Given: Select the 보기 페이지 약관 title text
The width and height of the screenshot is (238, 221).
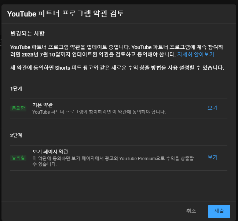Looking at the screenshot, I should [x=50, y=151].
